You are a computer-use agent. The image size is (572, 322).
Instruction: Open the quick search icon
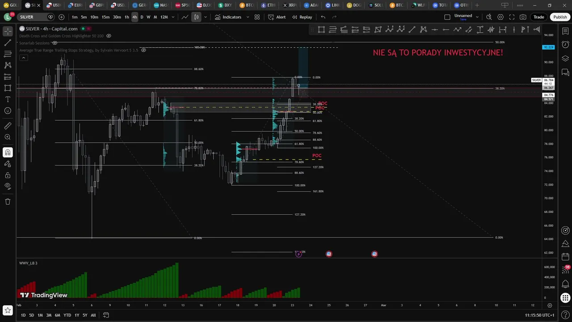click(489, 17)
